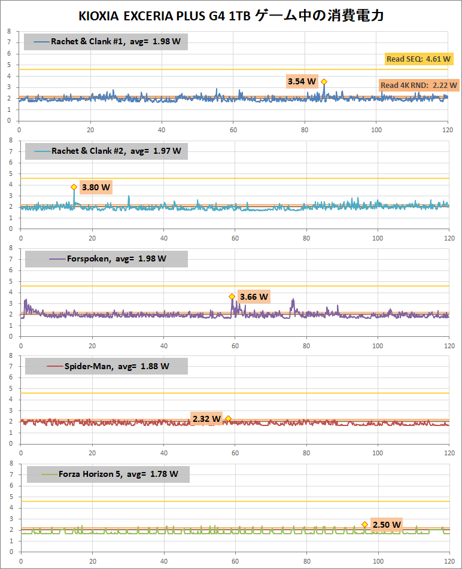Click the green legend line sample for Forza Horizon 5
Screen dimensions: 462x569
[x=50, y=474]
